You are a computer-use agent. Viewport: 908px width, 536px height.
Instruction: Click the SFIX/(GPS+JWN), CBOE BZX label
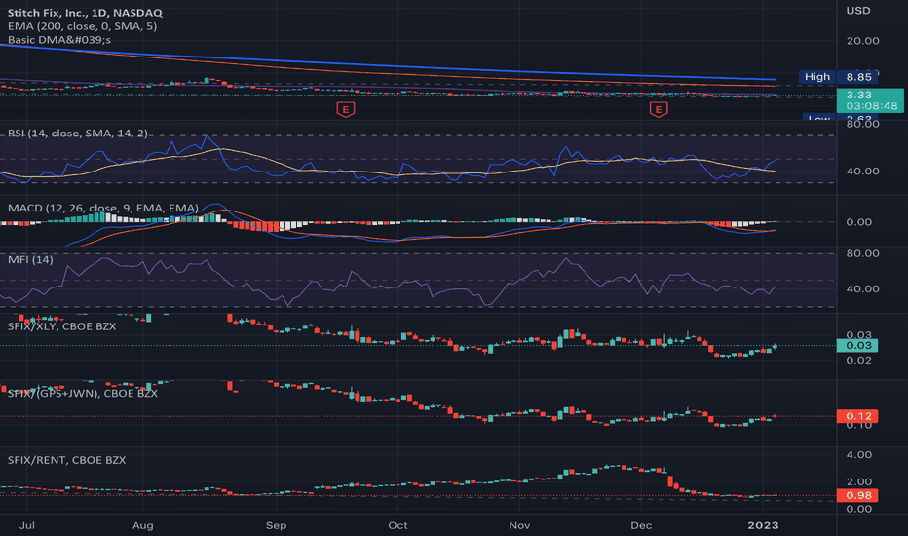tap(83, 393)
